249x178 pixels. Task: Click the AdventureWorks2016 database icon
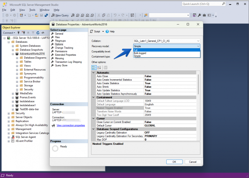pyautogui.click(x=17, y=54)
